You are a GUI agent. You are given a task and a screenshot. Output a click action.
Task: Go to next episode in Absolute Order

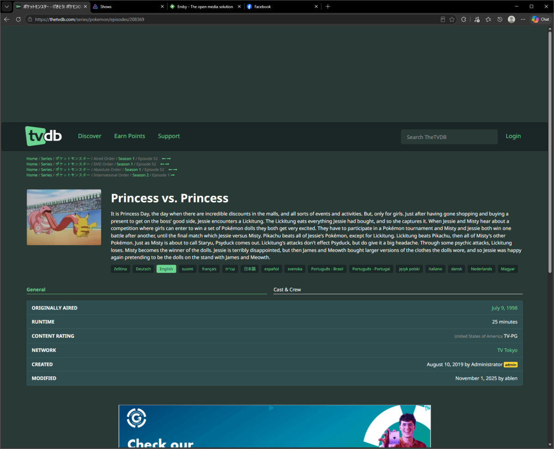175,170
